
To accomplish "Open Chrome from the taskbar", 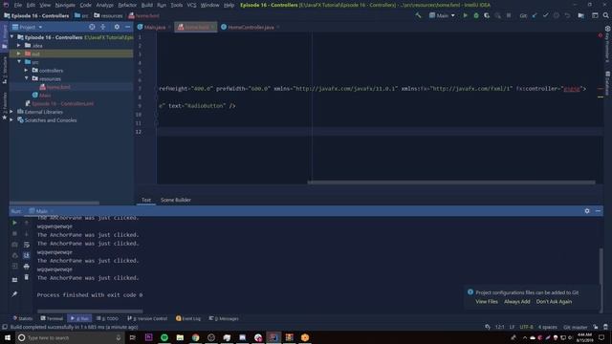I will click(195, 337).
